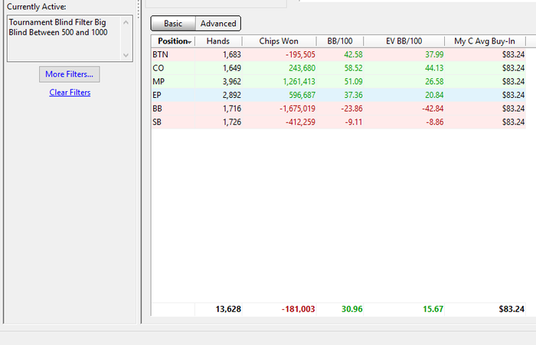Click the 243,680 chips won value
The height and width of the screenshot is (345, 536).
[x=302, y=68]
